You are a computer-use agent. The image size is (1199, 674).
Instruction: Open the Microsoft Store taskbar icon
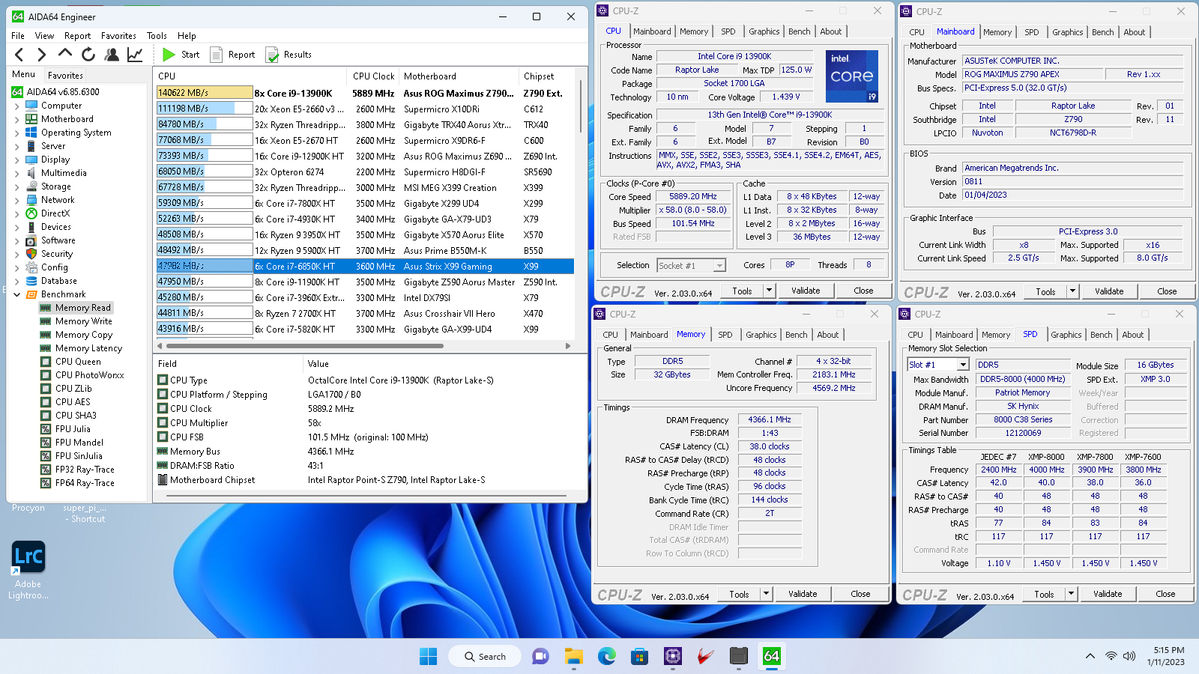[640, 657]
